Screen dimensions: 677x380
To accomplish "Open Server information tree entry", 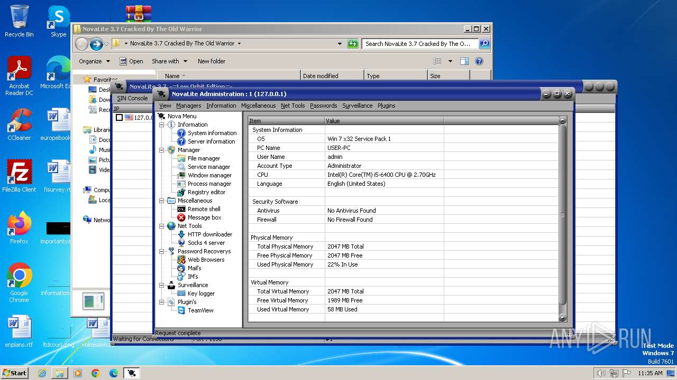I will pos(211,141).
